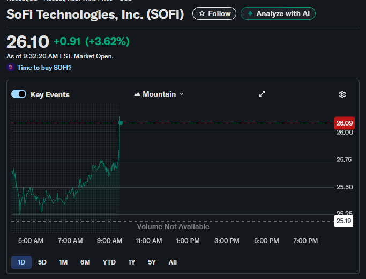Show the All time range
Screen dimensions: 366x279
(x=173, y=262)
